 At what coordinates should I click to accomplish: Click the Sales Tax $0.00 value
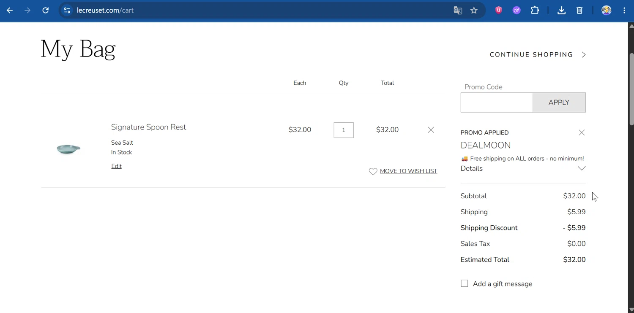577,244
